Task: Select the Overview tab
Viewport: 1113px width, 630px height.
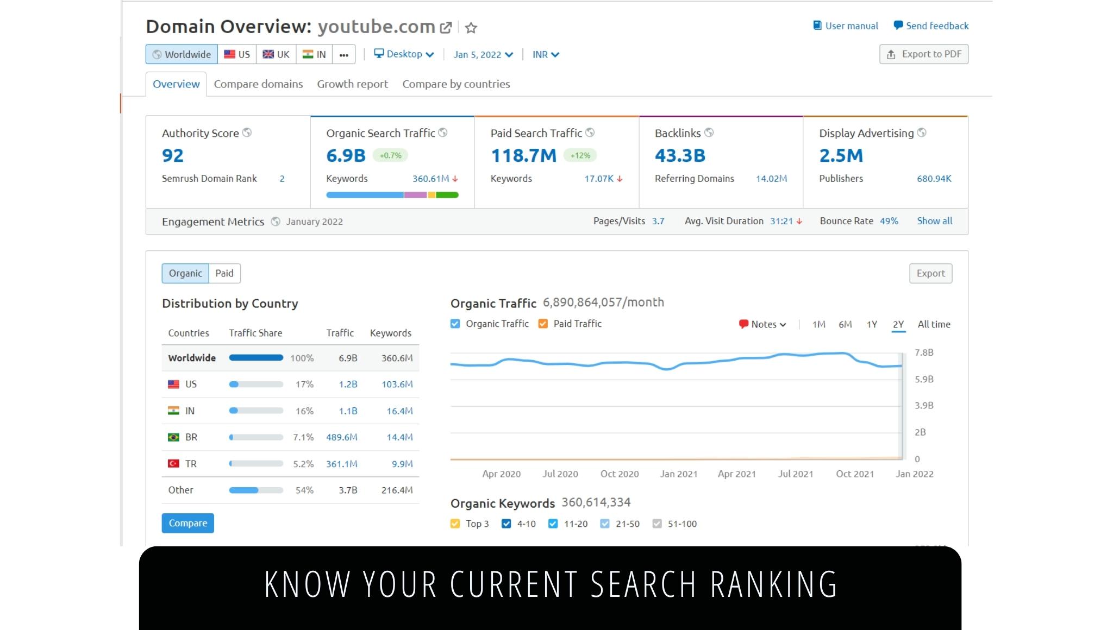Action: 176,84
